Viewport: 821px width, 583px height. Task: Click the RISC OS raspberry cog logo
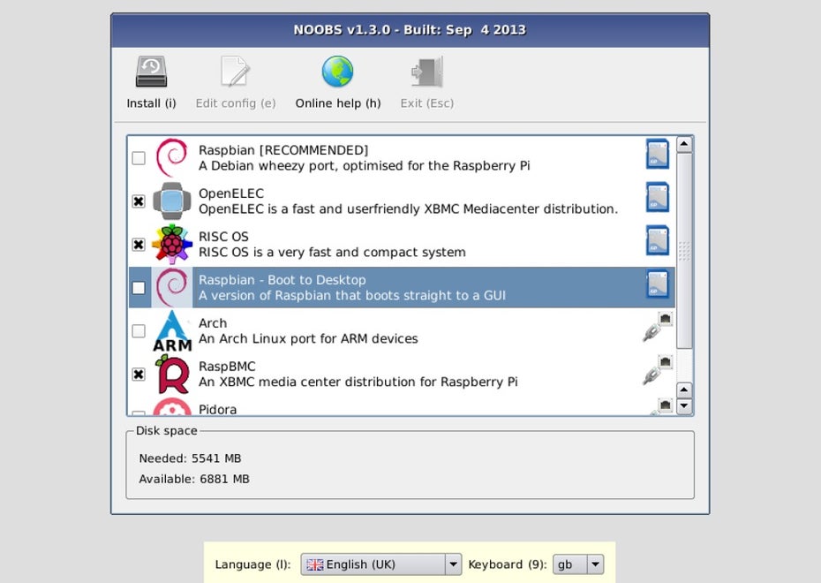coord(172,244)
